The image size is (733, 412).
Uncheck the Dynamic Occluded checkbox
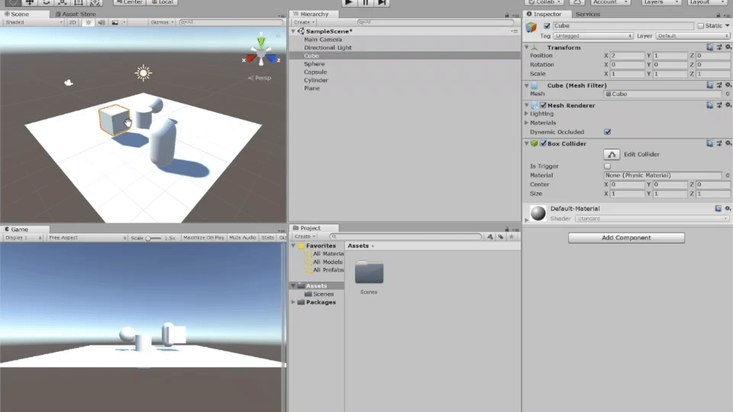coord(608,131)
